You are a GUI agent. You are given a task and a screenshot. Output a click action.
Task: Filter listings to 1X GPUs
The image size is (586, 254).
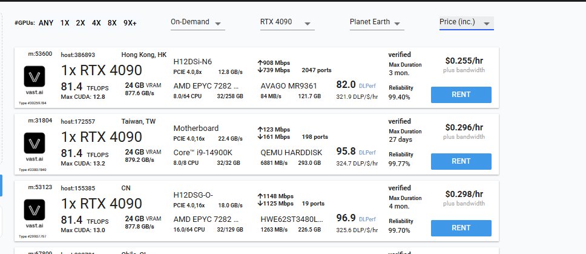65,23
